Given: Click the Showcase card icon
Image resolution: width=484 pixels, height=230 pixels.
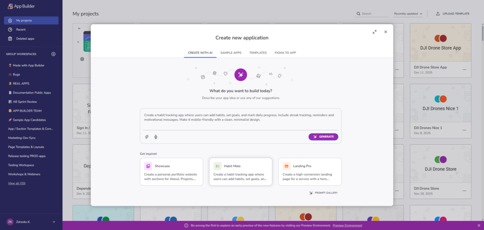Looking at the screenshot, I should point(148,166).
